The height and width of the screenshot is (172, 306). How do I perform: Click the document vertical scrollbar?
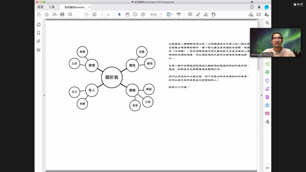pos(258,45)
